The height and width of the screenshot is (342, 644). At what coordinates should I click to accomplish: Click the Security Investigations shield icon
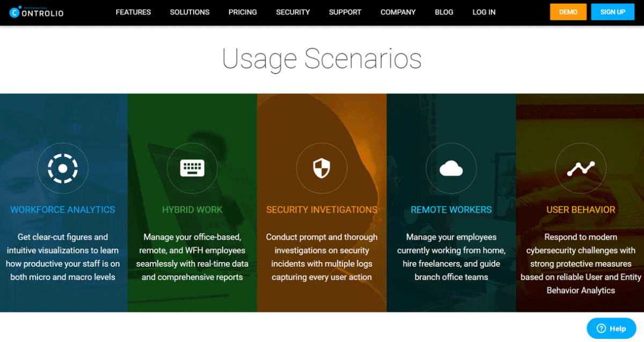click(322, 168)
